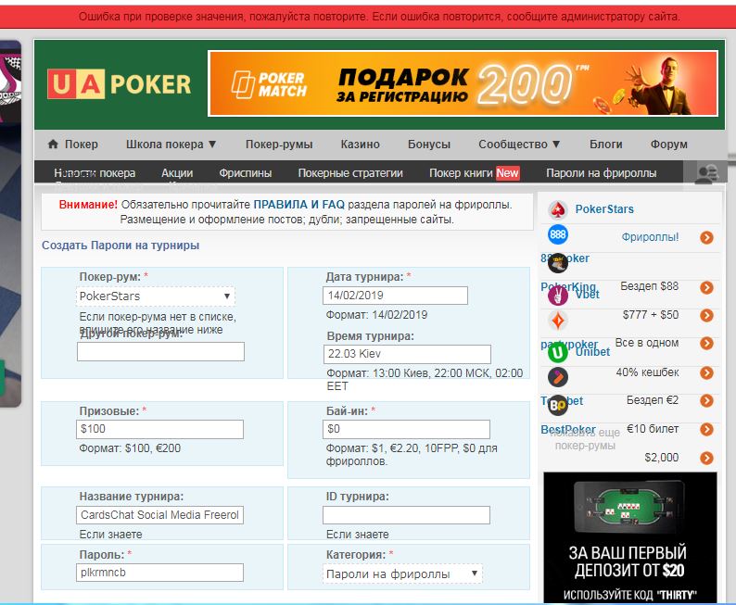Open the 40% кешбек offer link
Screen dimensions: 736x605
[647, 372]
